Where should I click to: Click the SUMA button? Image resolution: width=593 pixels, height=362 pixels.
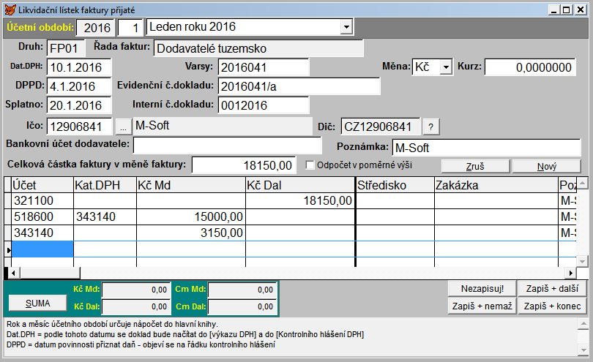38,303
